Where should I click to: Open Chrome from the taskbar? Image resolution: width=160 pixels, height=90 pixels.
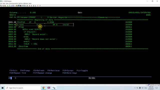coord(44,88)
